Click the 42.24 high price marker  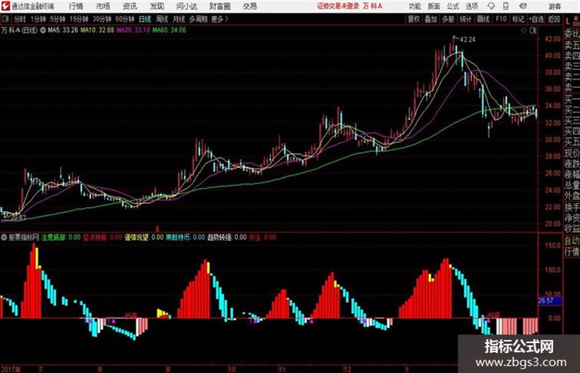pyautogui.click(x=468, y=40)
